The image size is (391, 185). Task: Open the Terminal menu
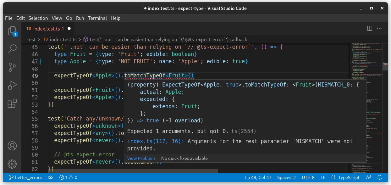click(x=97, y=18)
